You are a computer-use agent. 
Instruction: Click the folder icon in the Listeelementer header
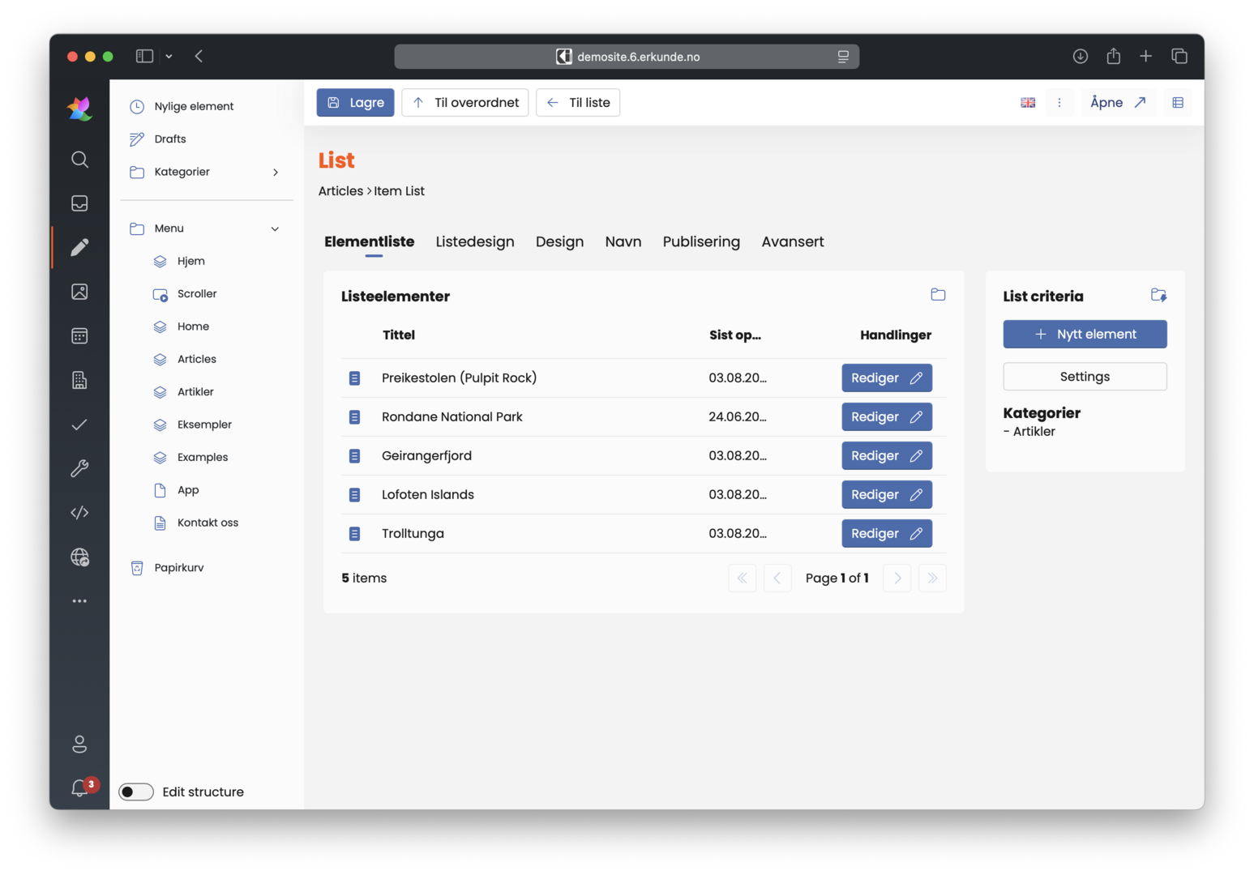tap(938, 295)
